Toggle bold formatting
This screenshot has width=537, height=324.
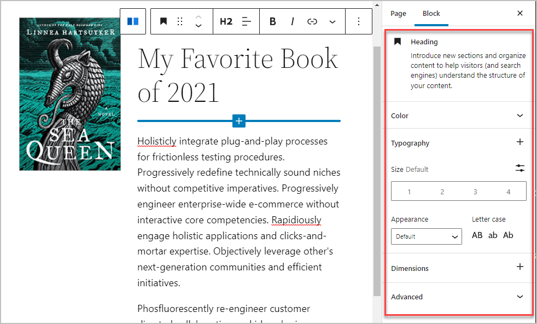click(x=273, y=21)
